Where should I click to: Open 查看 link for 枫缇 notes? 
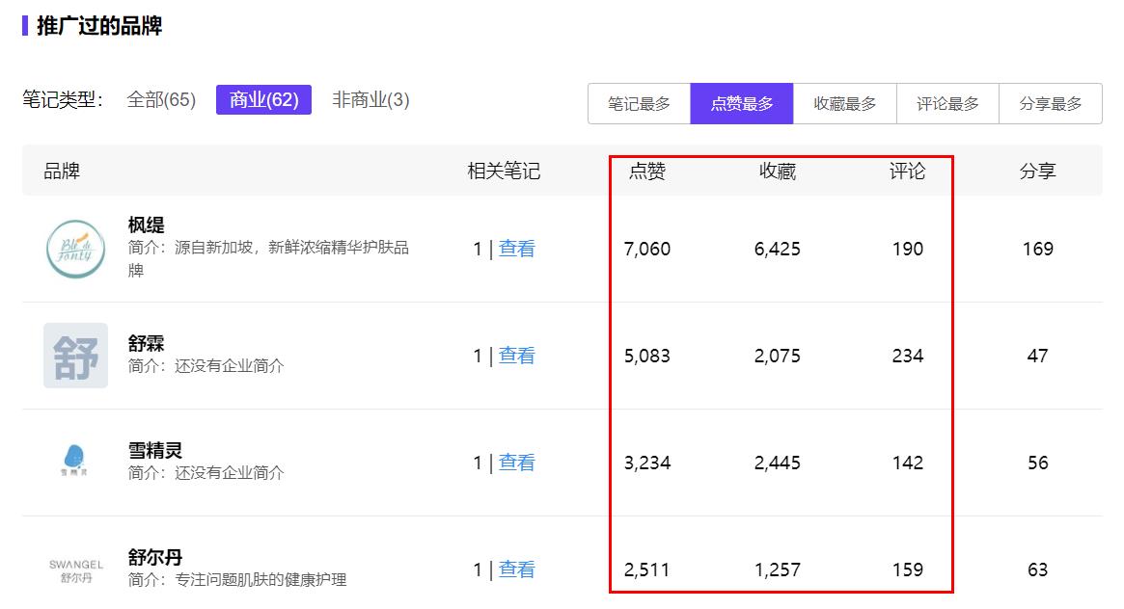pyautogui.click(x=516, y=249)
